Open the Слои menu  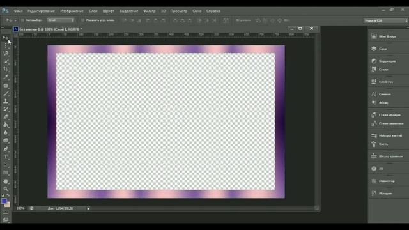93,11
